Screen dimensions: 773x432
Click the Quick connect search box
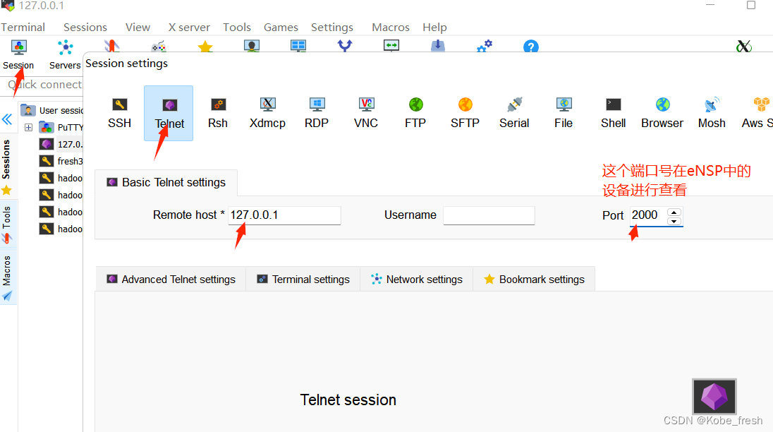pyautogui.click(x=42, y=84)
